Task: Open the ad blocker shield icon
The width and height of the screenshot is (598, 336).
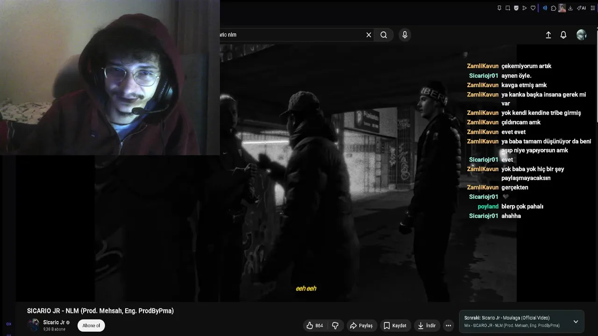Action: tap(516, 8)
